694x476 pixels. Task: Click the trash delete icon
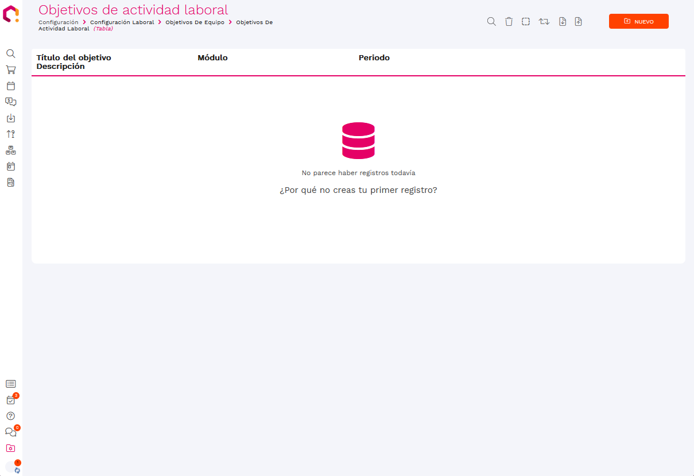[x=509, y=21]
